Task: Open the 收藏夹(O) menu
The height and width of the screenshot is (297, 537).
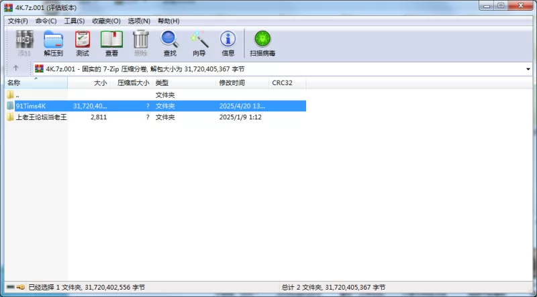Action: (x=106, y=21)
